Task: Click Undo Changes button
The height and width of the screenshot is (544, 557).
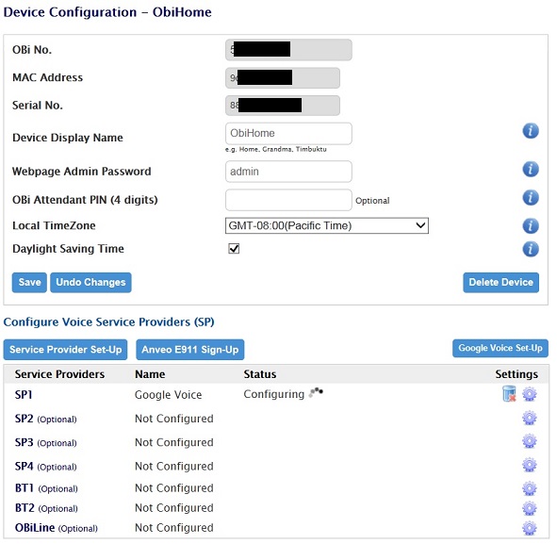Action: coord(90,283)
